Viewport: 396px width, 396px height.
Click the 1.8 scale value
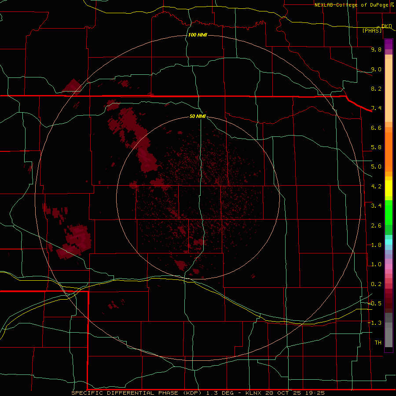point(376,245)
